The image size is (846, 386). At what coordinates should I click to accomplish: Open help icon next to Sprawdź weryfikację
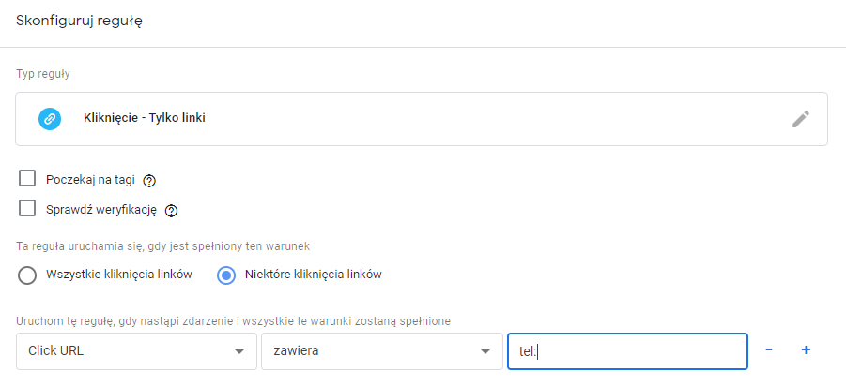click(x=171, y=211)
